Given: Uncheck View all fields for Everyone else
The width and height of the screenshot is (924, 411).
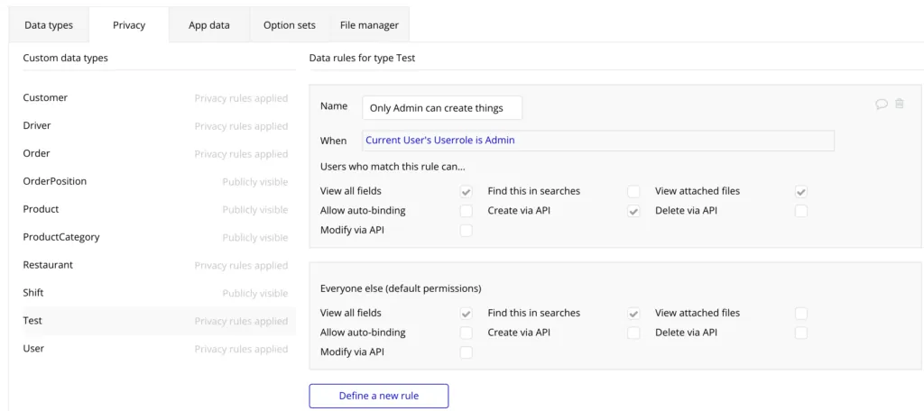Looking at the screenshot, I should pos(467,314).
